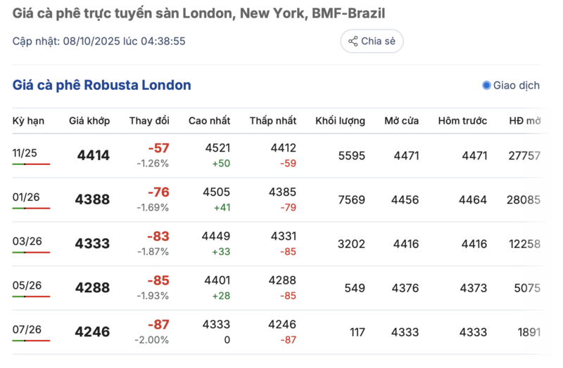
Task: Open the 01/26 contract term
Action: pyautogui.click(x=27, y=197)
